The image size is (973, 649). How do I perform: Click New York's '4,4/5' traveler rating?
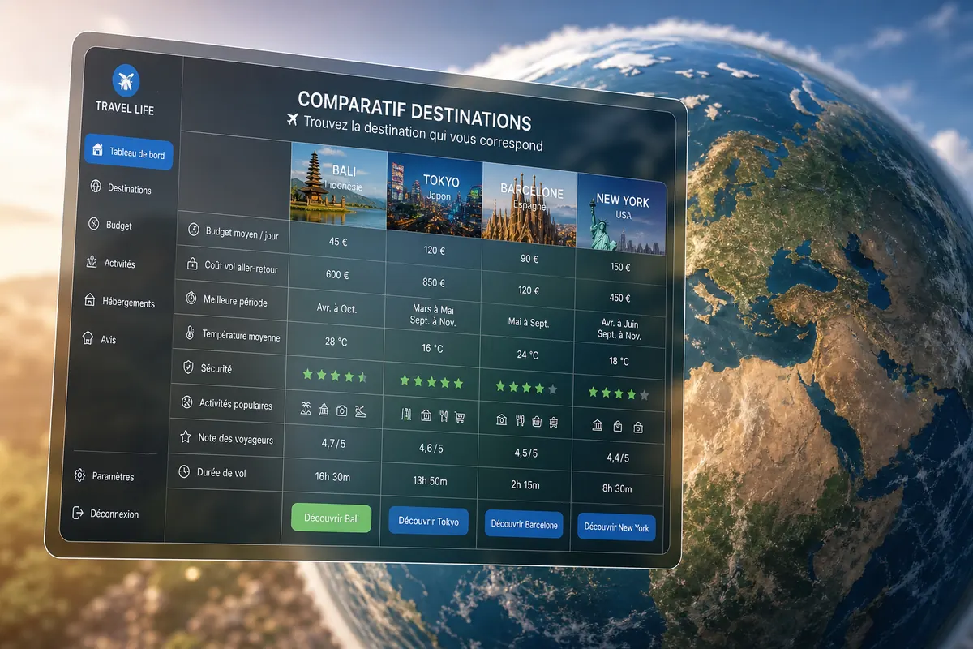pos(619,458)
